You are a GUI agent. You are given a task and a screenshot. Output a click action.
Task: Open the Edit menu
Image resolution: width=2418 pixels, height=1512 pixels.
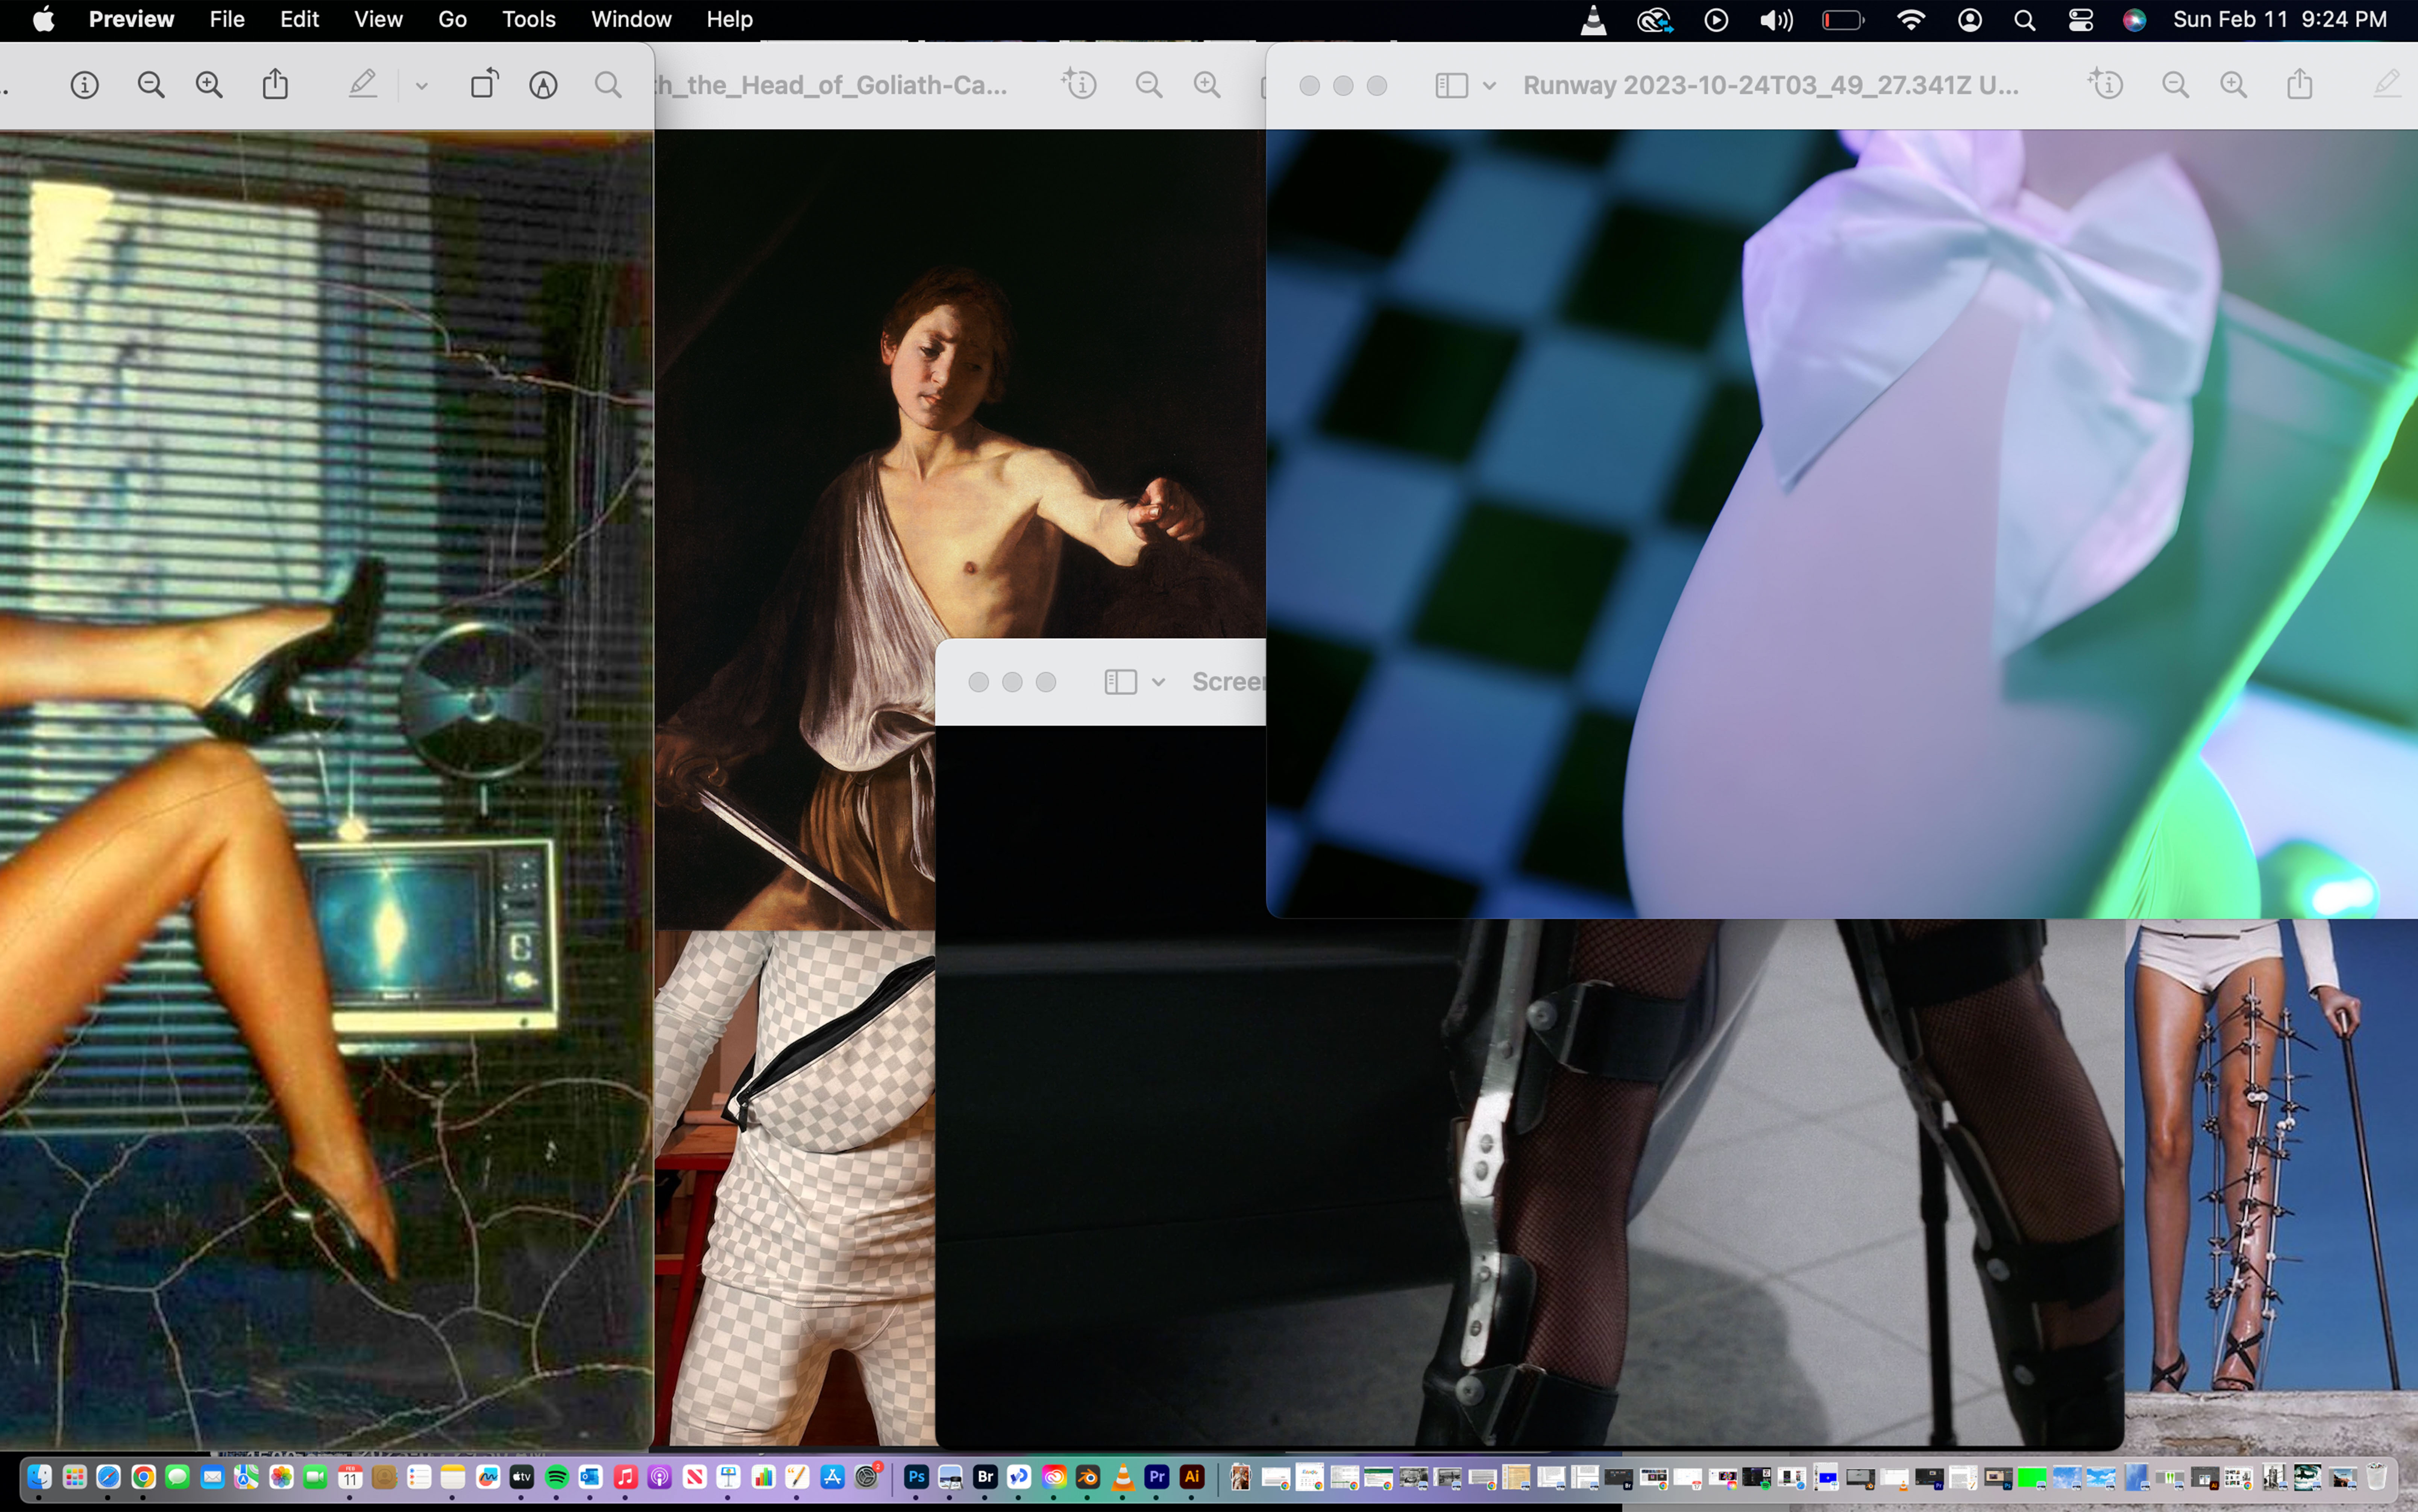299,20
